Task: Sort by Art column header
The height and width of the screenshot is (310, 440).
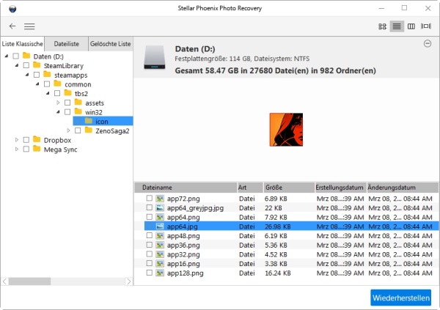Action: [x=250, y=188]
